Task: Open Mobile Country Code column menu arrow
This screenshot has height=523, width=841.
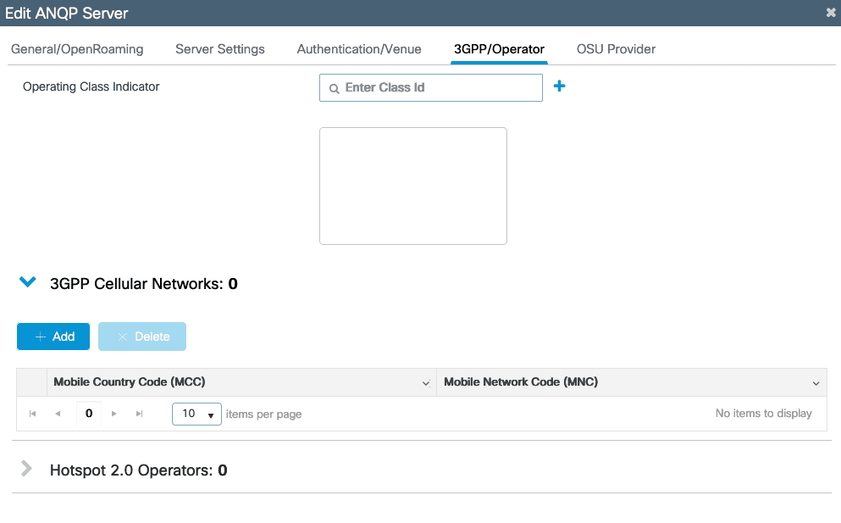Action: pyautogui.click(x=426, y=383)
